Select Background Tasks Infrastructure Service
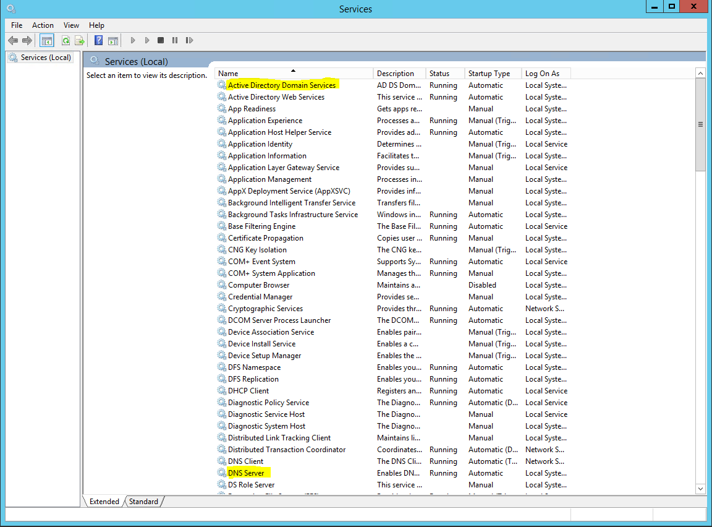This screenshot has height=527, width=712. pyautogui.click(x=392, y=215)
